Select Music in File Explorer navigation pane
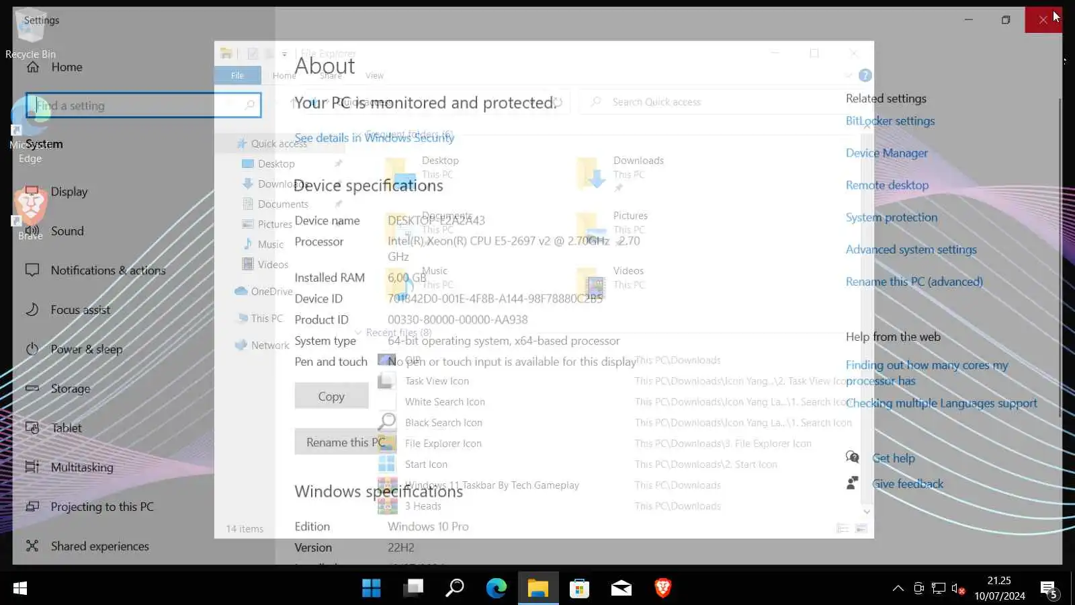Screen dimensions: 1075x605 pos(263,245)
